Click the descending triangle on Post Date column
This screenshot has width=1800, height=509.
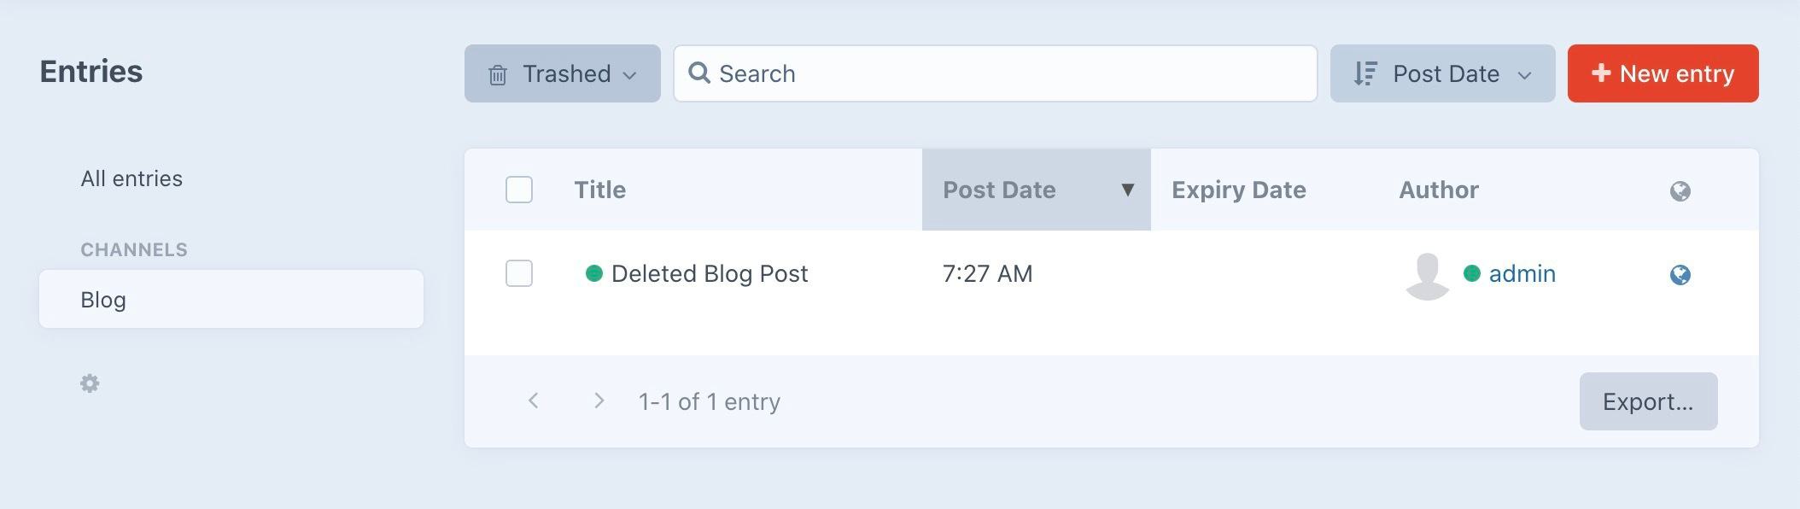1129,190
